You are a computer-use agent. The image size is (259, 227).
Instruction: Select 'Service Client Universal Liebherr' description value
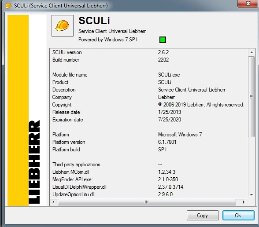point(192,90)
